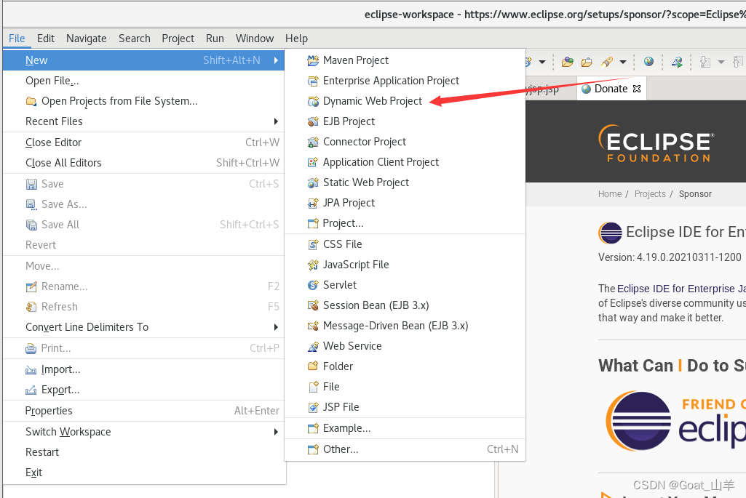Click Open Projects from File System icon

tap(31, 101)
